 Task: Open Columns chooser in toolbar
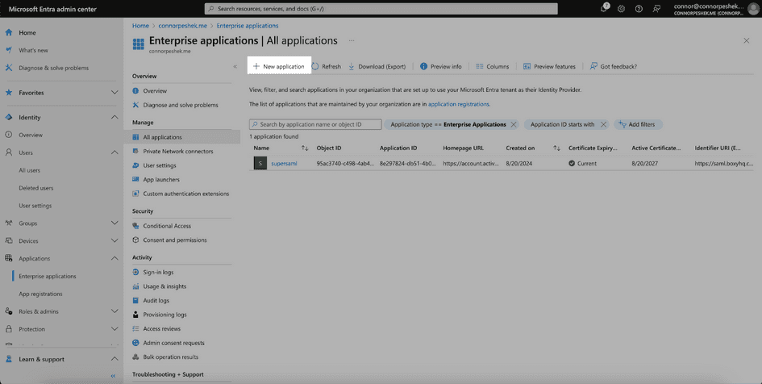click(x=492, y=66)
